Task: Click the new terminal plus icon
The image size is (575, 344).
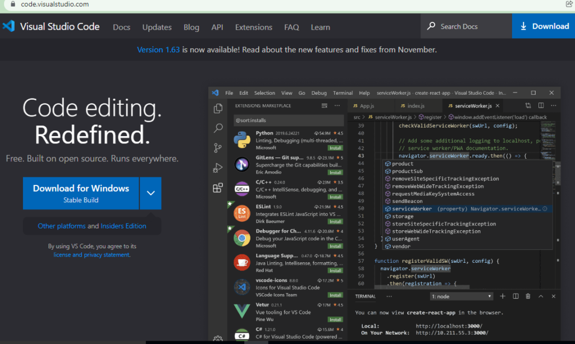Action: 503,296
